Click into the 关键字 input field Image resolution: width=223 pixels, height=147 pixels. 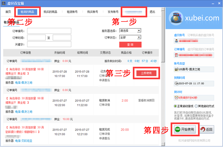(49, 44)
